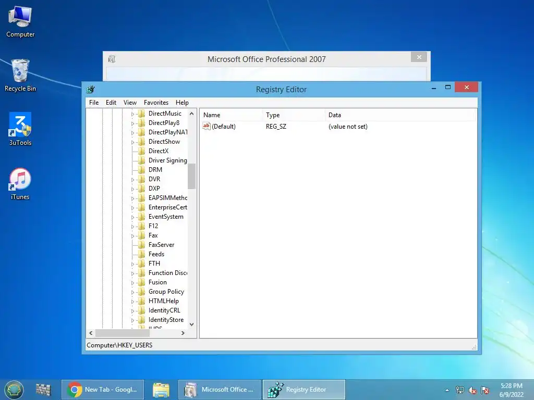Click the brick wall taskbar icon

pyautogui.click(x=43, y=390)
